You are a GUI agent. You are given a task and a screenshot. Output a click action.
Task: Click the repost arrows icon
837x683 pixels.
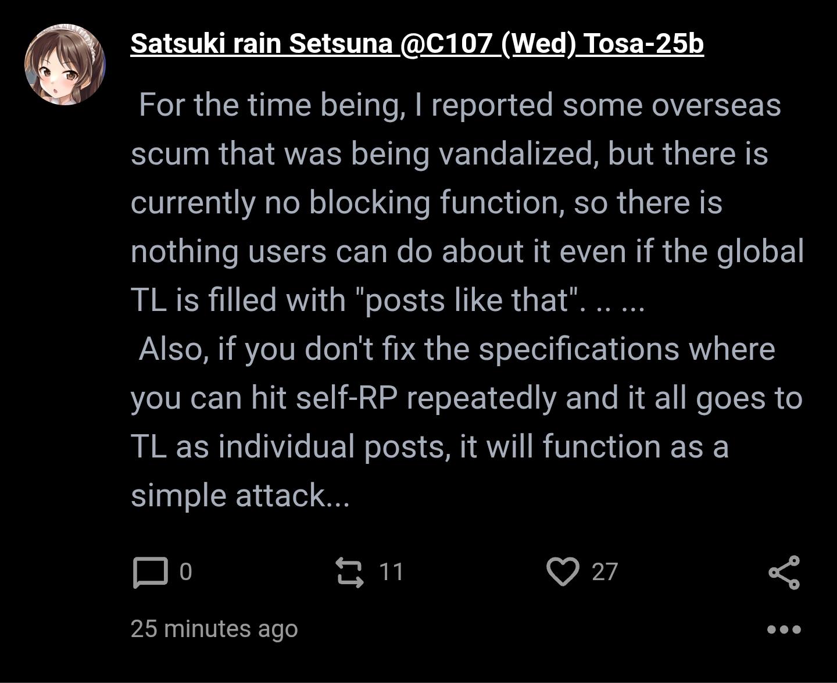click(x=350, y=572)
